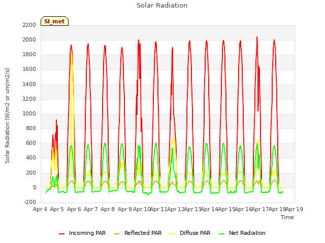Click the 400 y-axis tick label
Viewport: 325px width, 243px height.
31,158
